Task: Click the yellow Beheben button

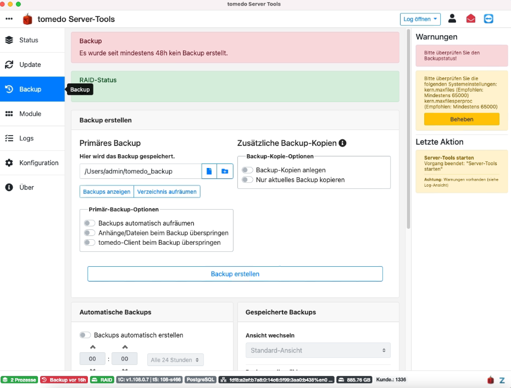Action: (462, 119)
